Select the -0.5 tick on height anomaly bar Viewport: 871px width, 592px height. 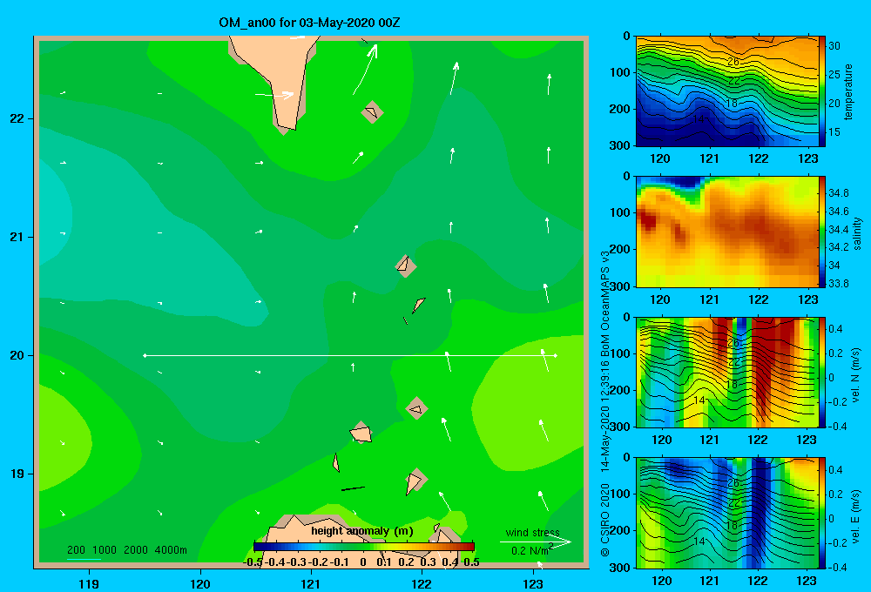tap(253, 562)
